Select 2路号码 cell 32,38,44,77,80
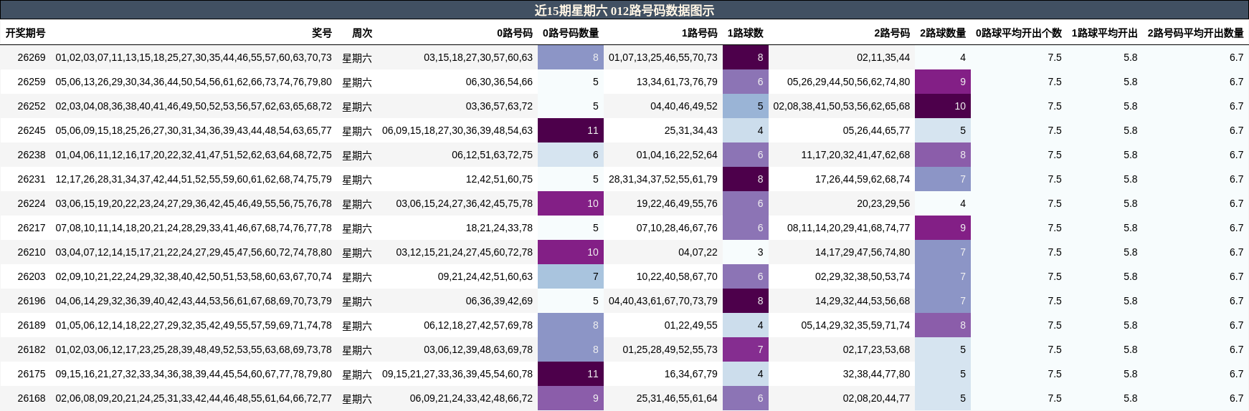Viewport: 1249px width, 411px height. 876,374
